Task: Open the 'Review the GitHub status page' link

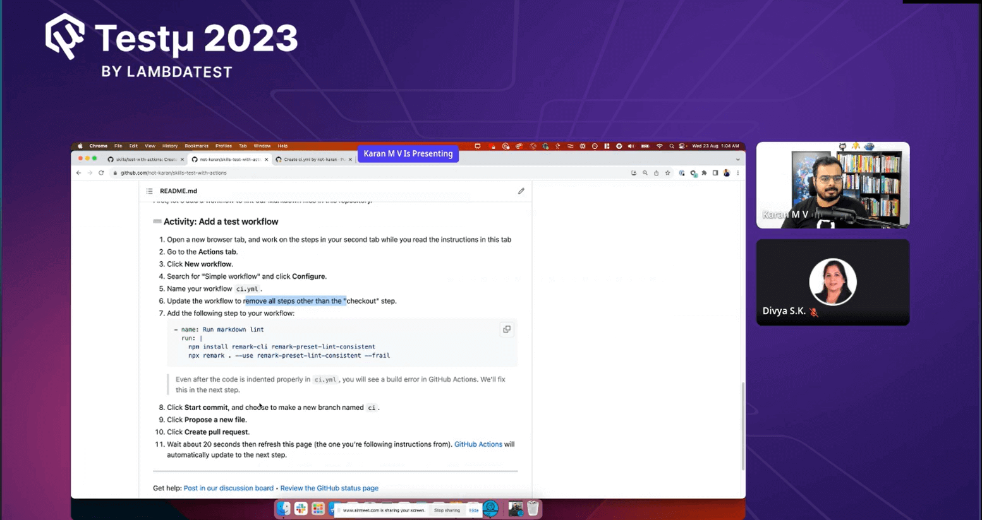Action: (329, 488)
